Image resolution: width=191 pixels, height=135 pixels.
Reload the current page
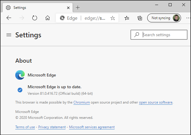pos(35,18)
